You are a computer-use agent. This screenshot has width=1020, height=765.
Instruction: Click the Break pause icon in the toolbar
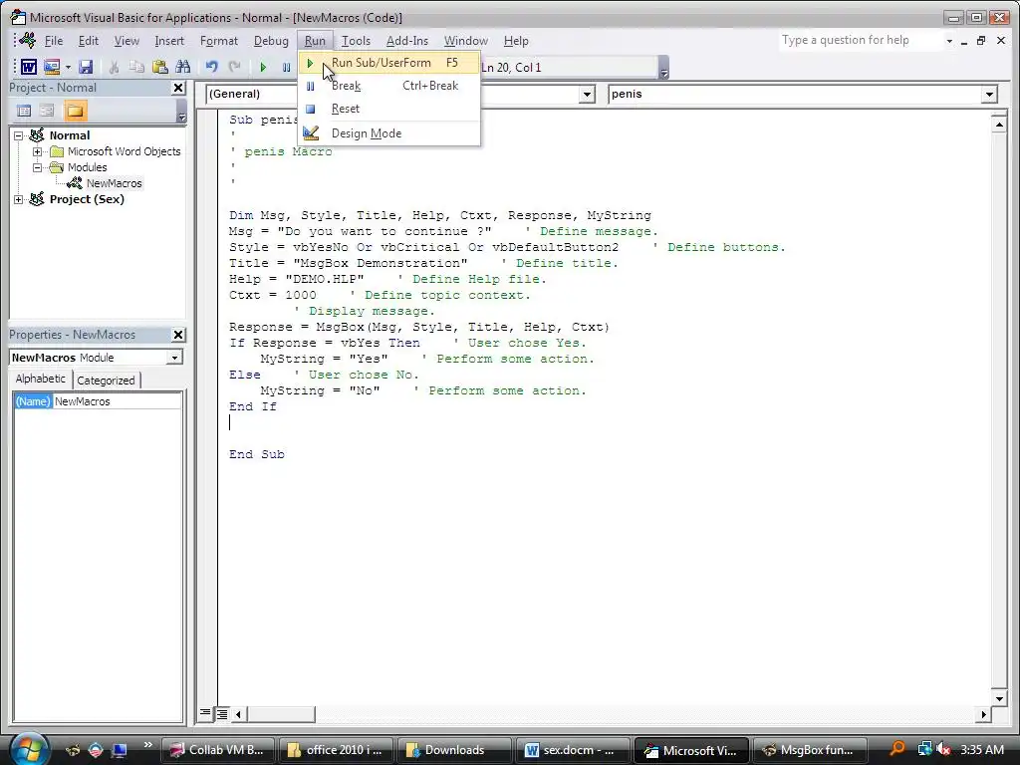pos(286,67)
